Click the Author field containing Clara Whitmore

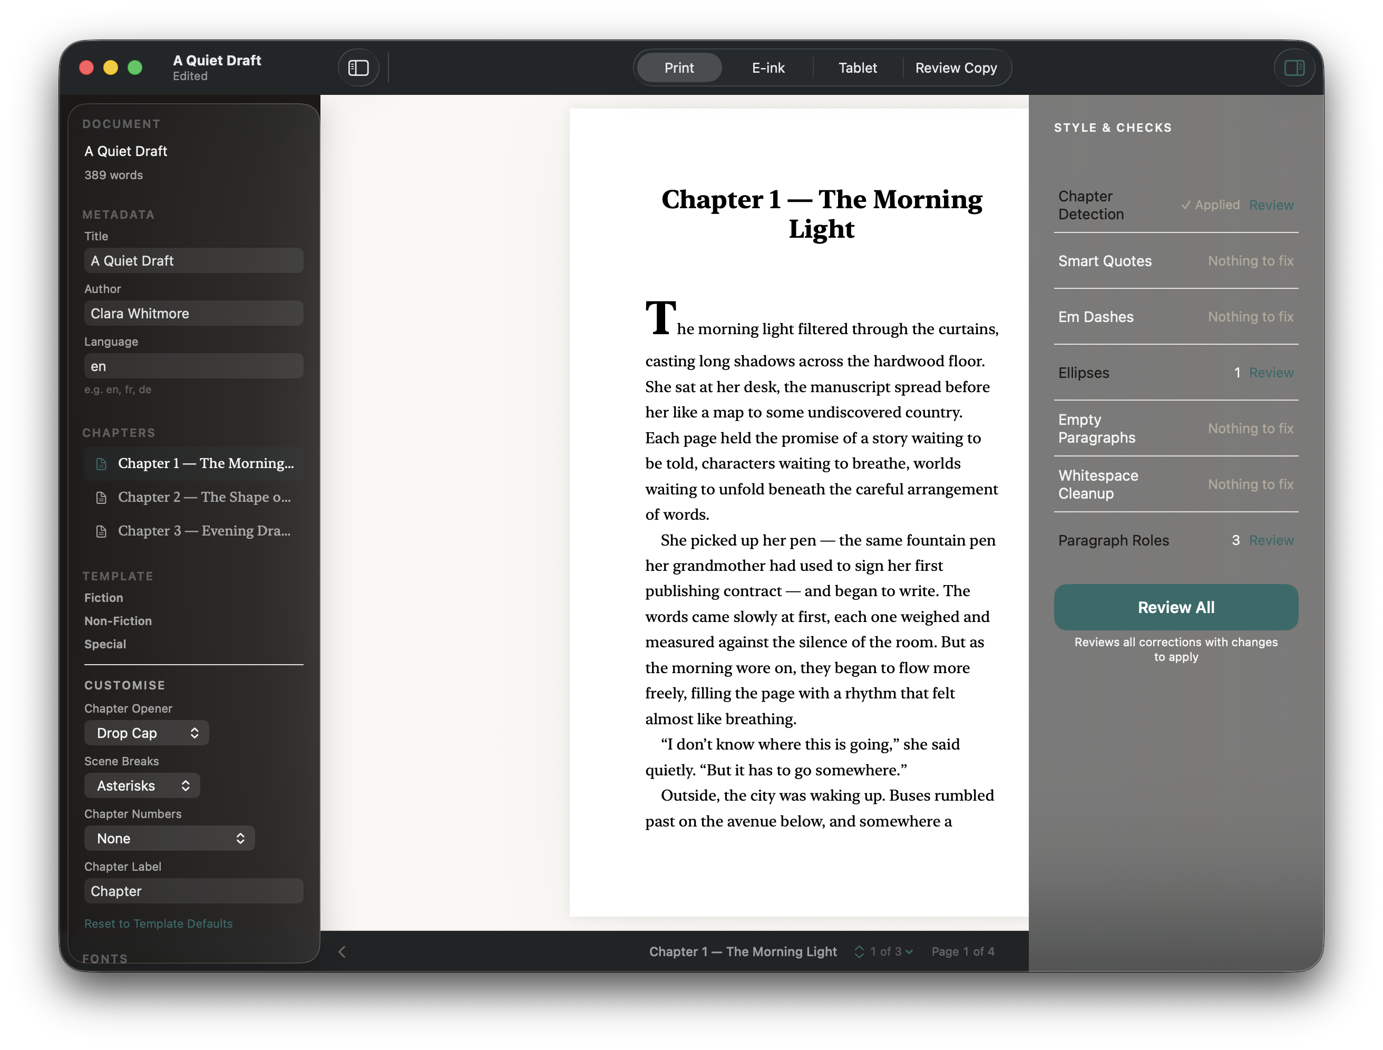[x=194, y=313]
